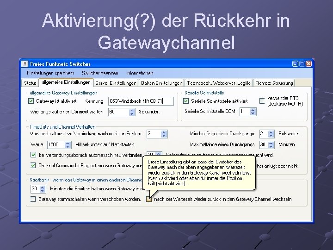Close the Freies Funknetz Switcher window
The image size is (333, 250).
309,64
